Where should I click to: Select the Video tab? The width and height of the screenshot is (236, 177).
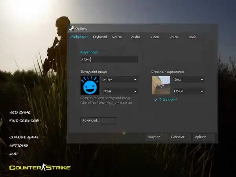[155, 37]
